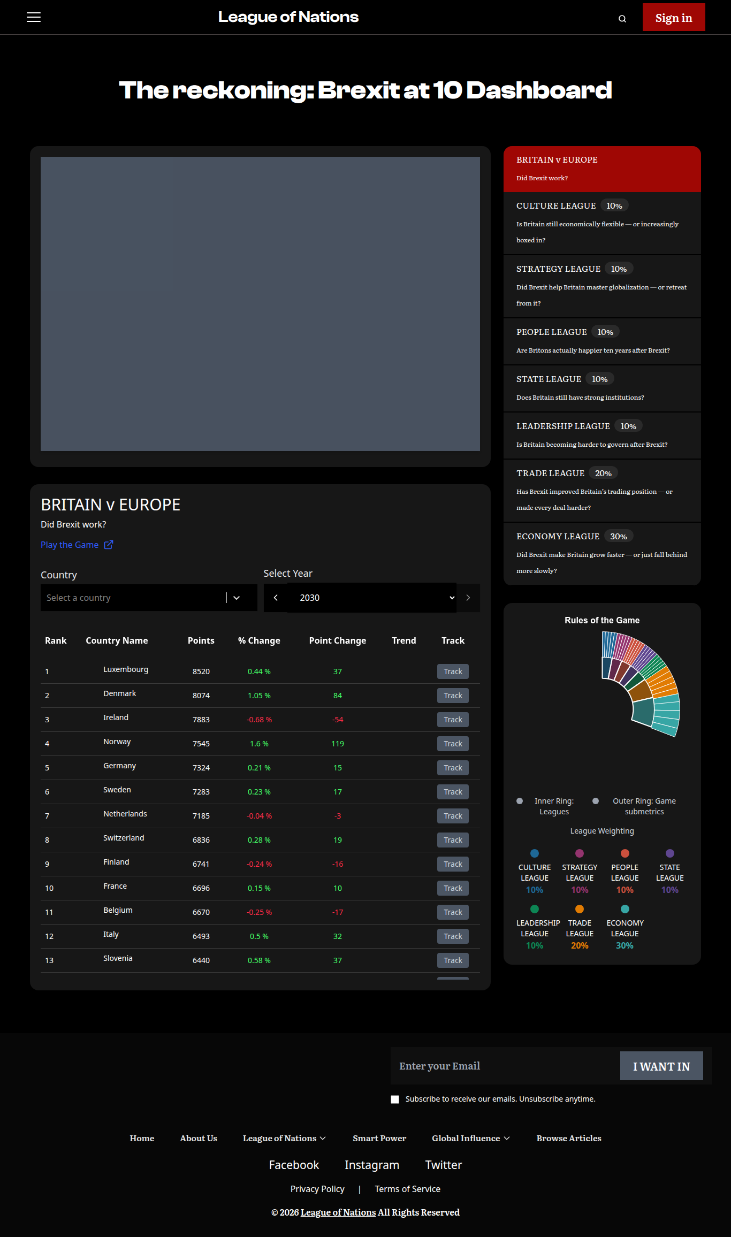Image resolution: width=731 pixels, height=1237 pixels.
Task: Click the magenta Strategy League color dot
Action: (580, 853)
